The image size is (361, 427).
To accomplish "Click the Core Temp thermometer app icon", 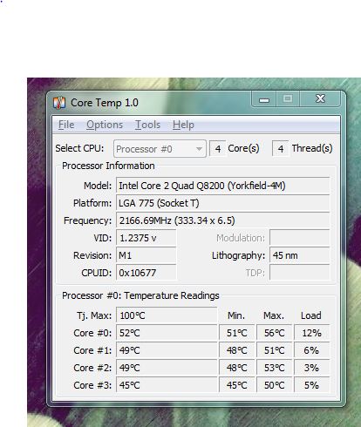I will coord(59,103).
